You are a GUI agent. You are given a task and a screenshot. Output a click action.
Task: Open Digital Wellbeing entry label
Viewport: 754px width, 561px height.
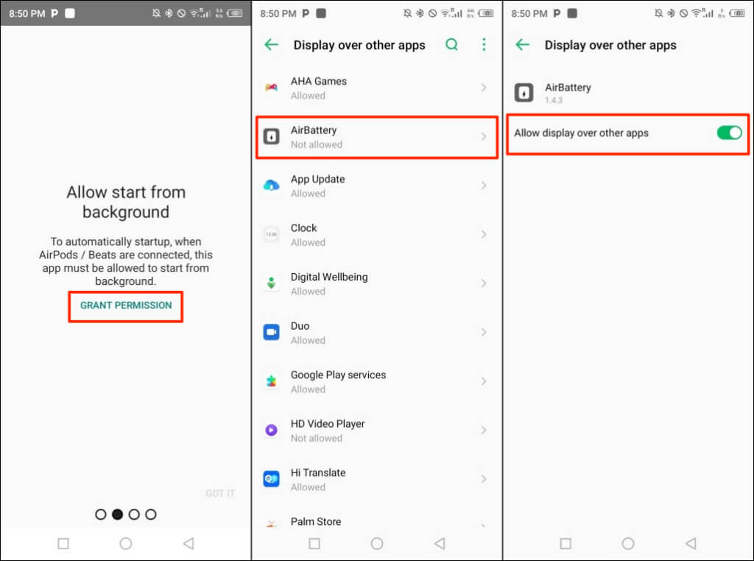tap(329, 278)
